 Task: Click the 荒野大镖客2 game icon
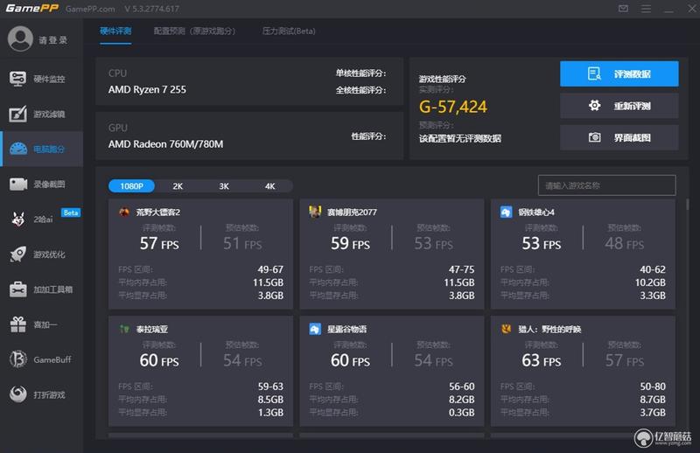click(x=124, y=212)
